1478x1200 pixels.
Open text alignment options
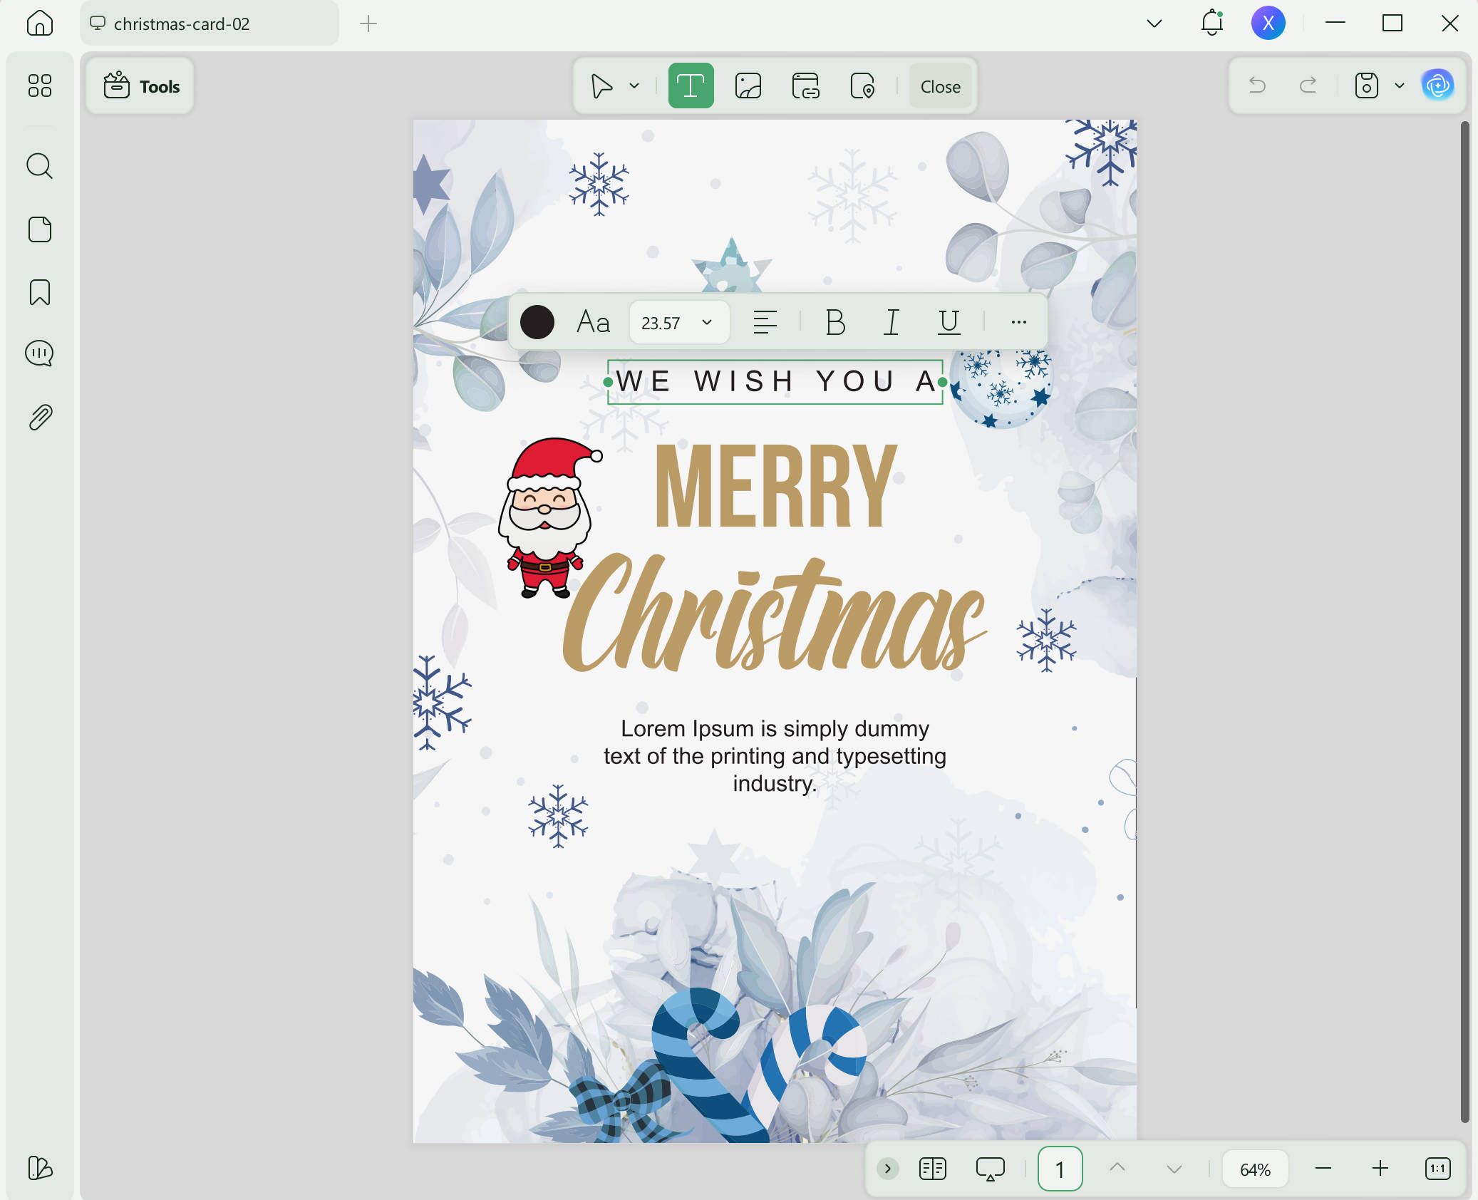[x=765, y=322]
